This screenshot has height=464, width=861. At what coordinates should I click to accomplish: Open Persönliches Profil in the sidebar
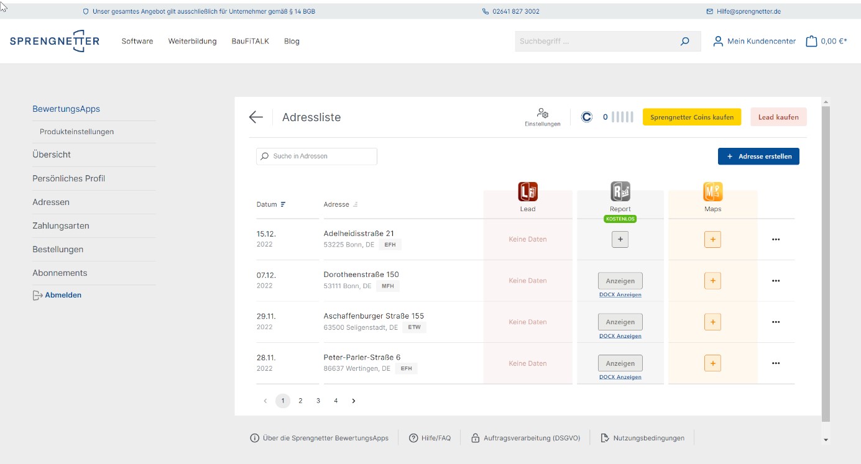pyautogui.click(x=68, y=178)
